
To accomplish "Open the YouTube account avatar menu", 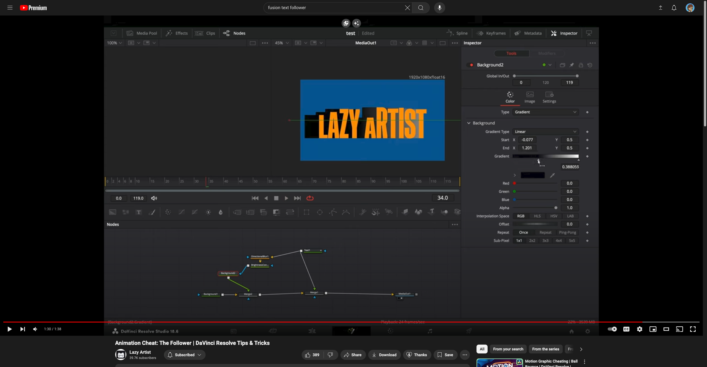I will pyautogui.click(x=690, y=8).
